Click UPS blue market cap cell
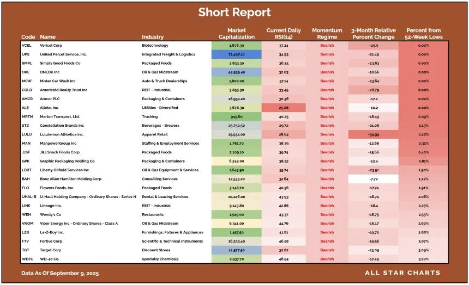The height and width of the screenshot is (285, 469). click(x=236, y=54)
